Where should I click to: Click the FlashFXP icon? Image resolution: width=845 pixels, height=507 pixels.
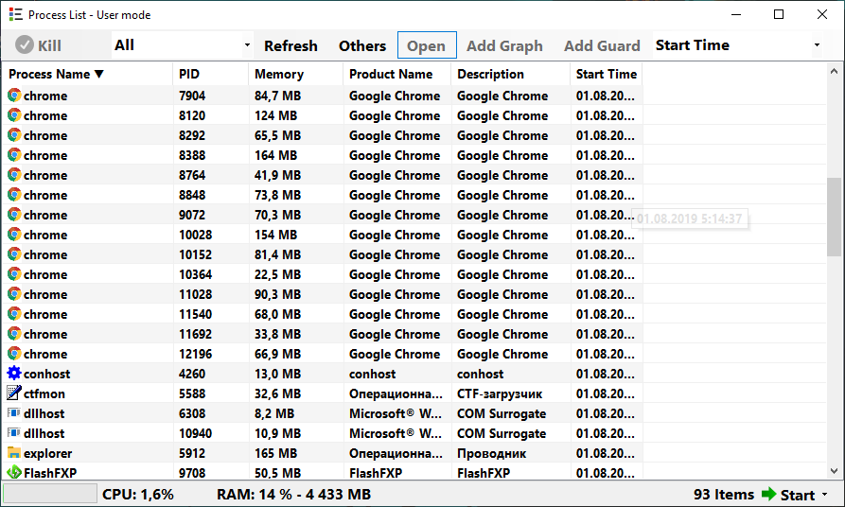(x=14, y=473)
